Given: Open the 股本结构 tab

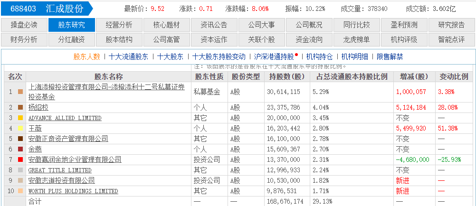Looking at the screenshot, I should click(x=119, y=40).
